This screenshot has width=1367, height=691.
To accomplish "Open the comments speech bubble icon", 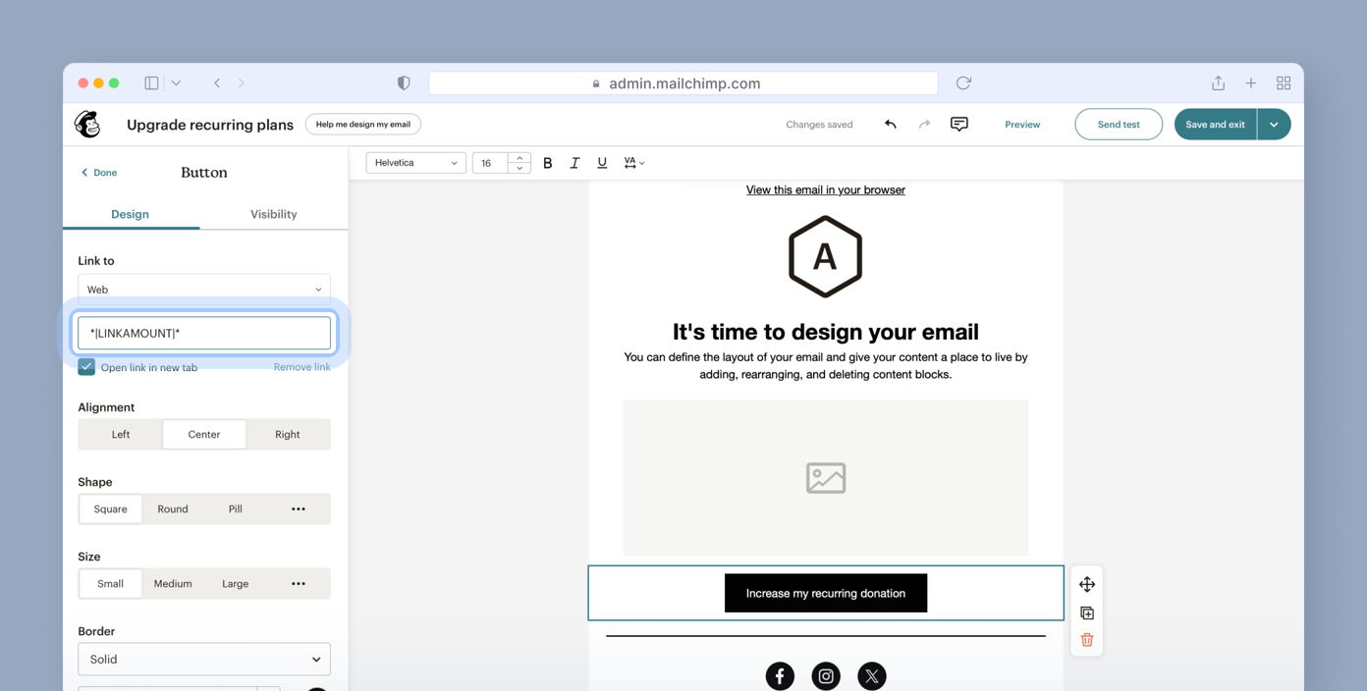I will pos(958,125).
